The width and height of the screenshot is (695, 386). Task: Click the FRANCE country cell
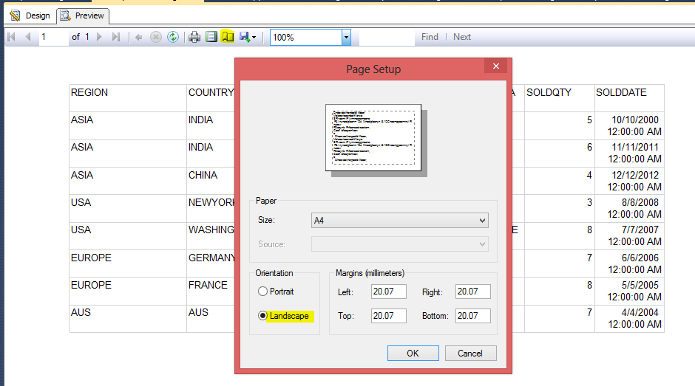pyautogui.click(x=211, y=291)
